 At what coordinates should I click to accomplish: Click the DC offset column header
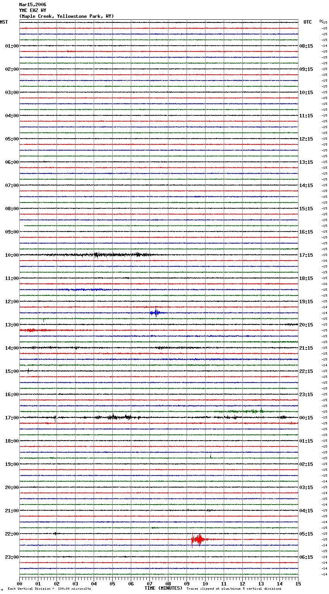pyautogui.click(x=321, y=21)
